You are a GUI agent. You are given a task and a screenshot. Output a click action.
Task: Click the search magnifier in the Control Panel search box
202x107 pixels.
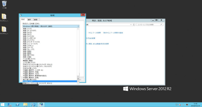(x=161, y=24)
